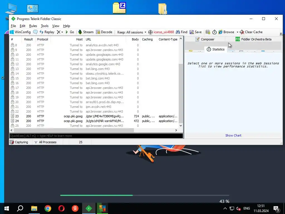Screen dimensions: 285x214
Task: Click the Remove sessions X icon
Action: point(58,32)
